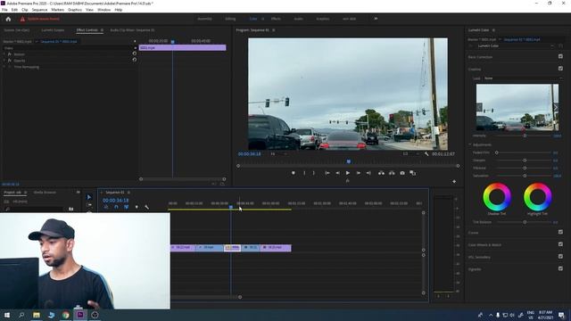This screenshot has height=321, width=571.
Task: Expand the Opacity effect properties
Action: click(x=4, y=61)
